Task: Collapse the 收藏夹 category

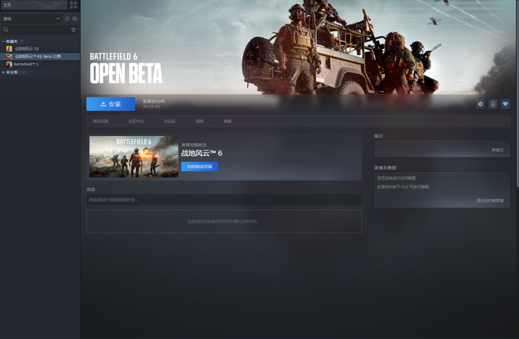Action: coord(3,41)
